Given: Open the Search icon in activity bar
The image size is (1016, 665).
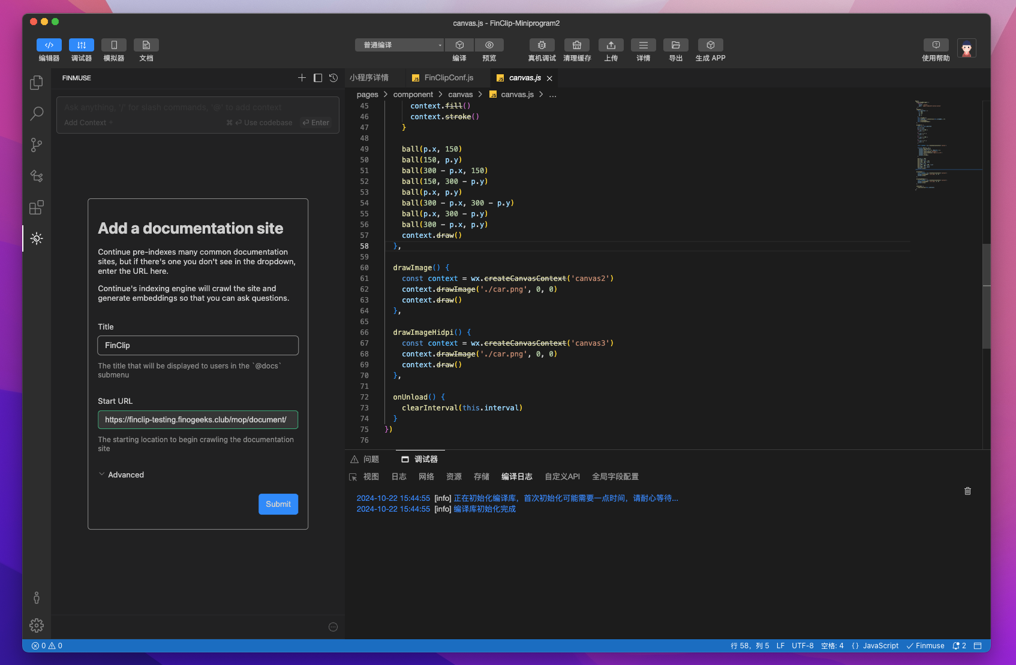Looking at the screenshot, I should point(37,113).
